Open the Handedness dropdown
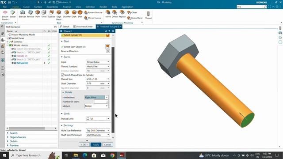 [x=96, y=97]
